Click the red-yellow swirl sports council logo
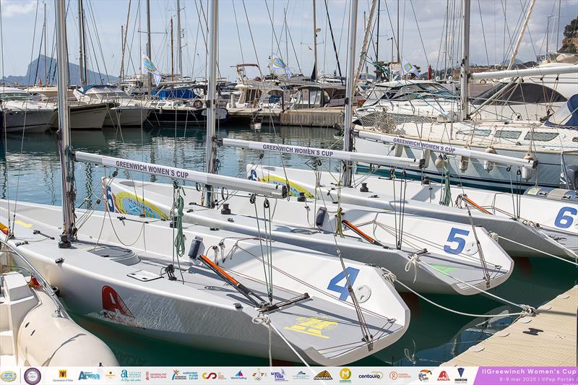This screenshot has height=385, width=578. point(214,376)
